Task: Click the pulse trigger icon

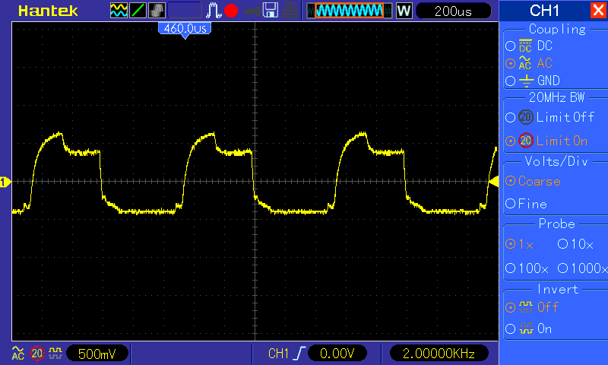Action: 214,11
